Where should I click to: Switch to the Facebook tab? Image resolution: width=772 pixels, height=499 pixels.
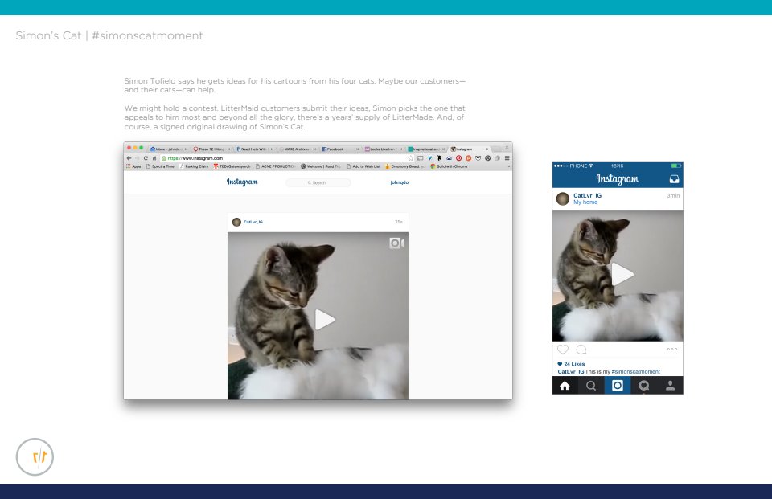340,149
